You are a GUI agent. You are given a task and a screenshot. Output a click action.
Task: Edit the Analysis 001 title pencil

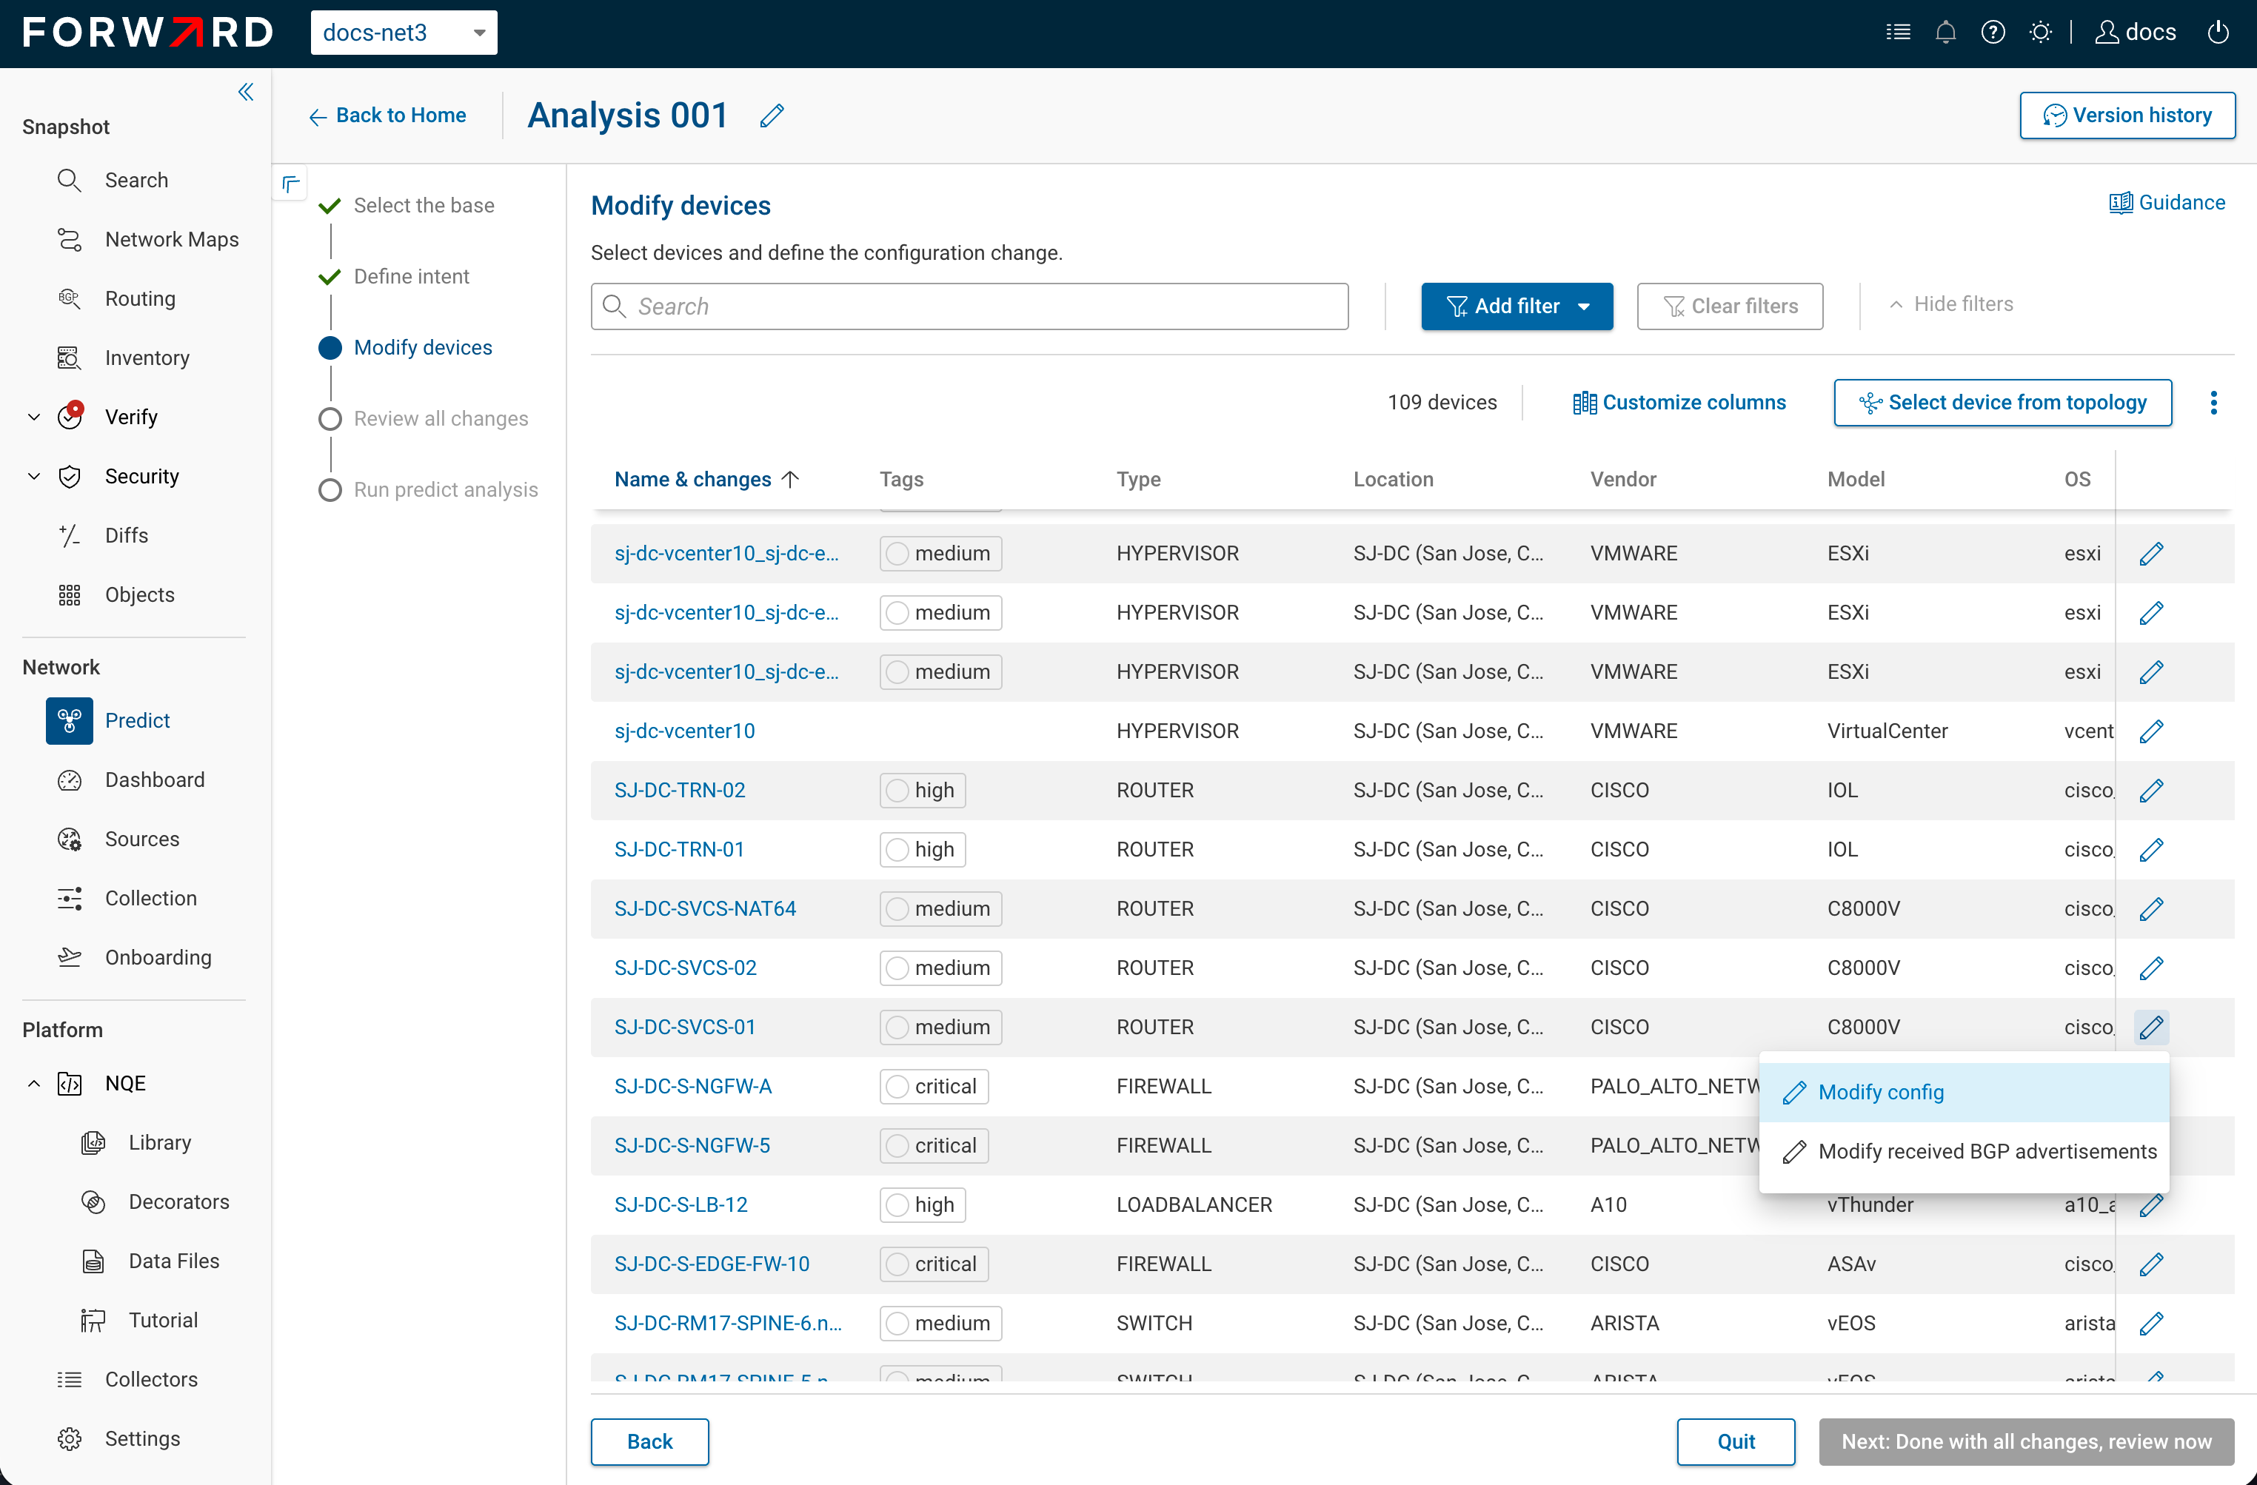point(772,115)
